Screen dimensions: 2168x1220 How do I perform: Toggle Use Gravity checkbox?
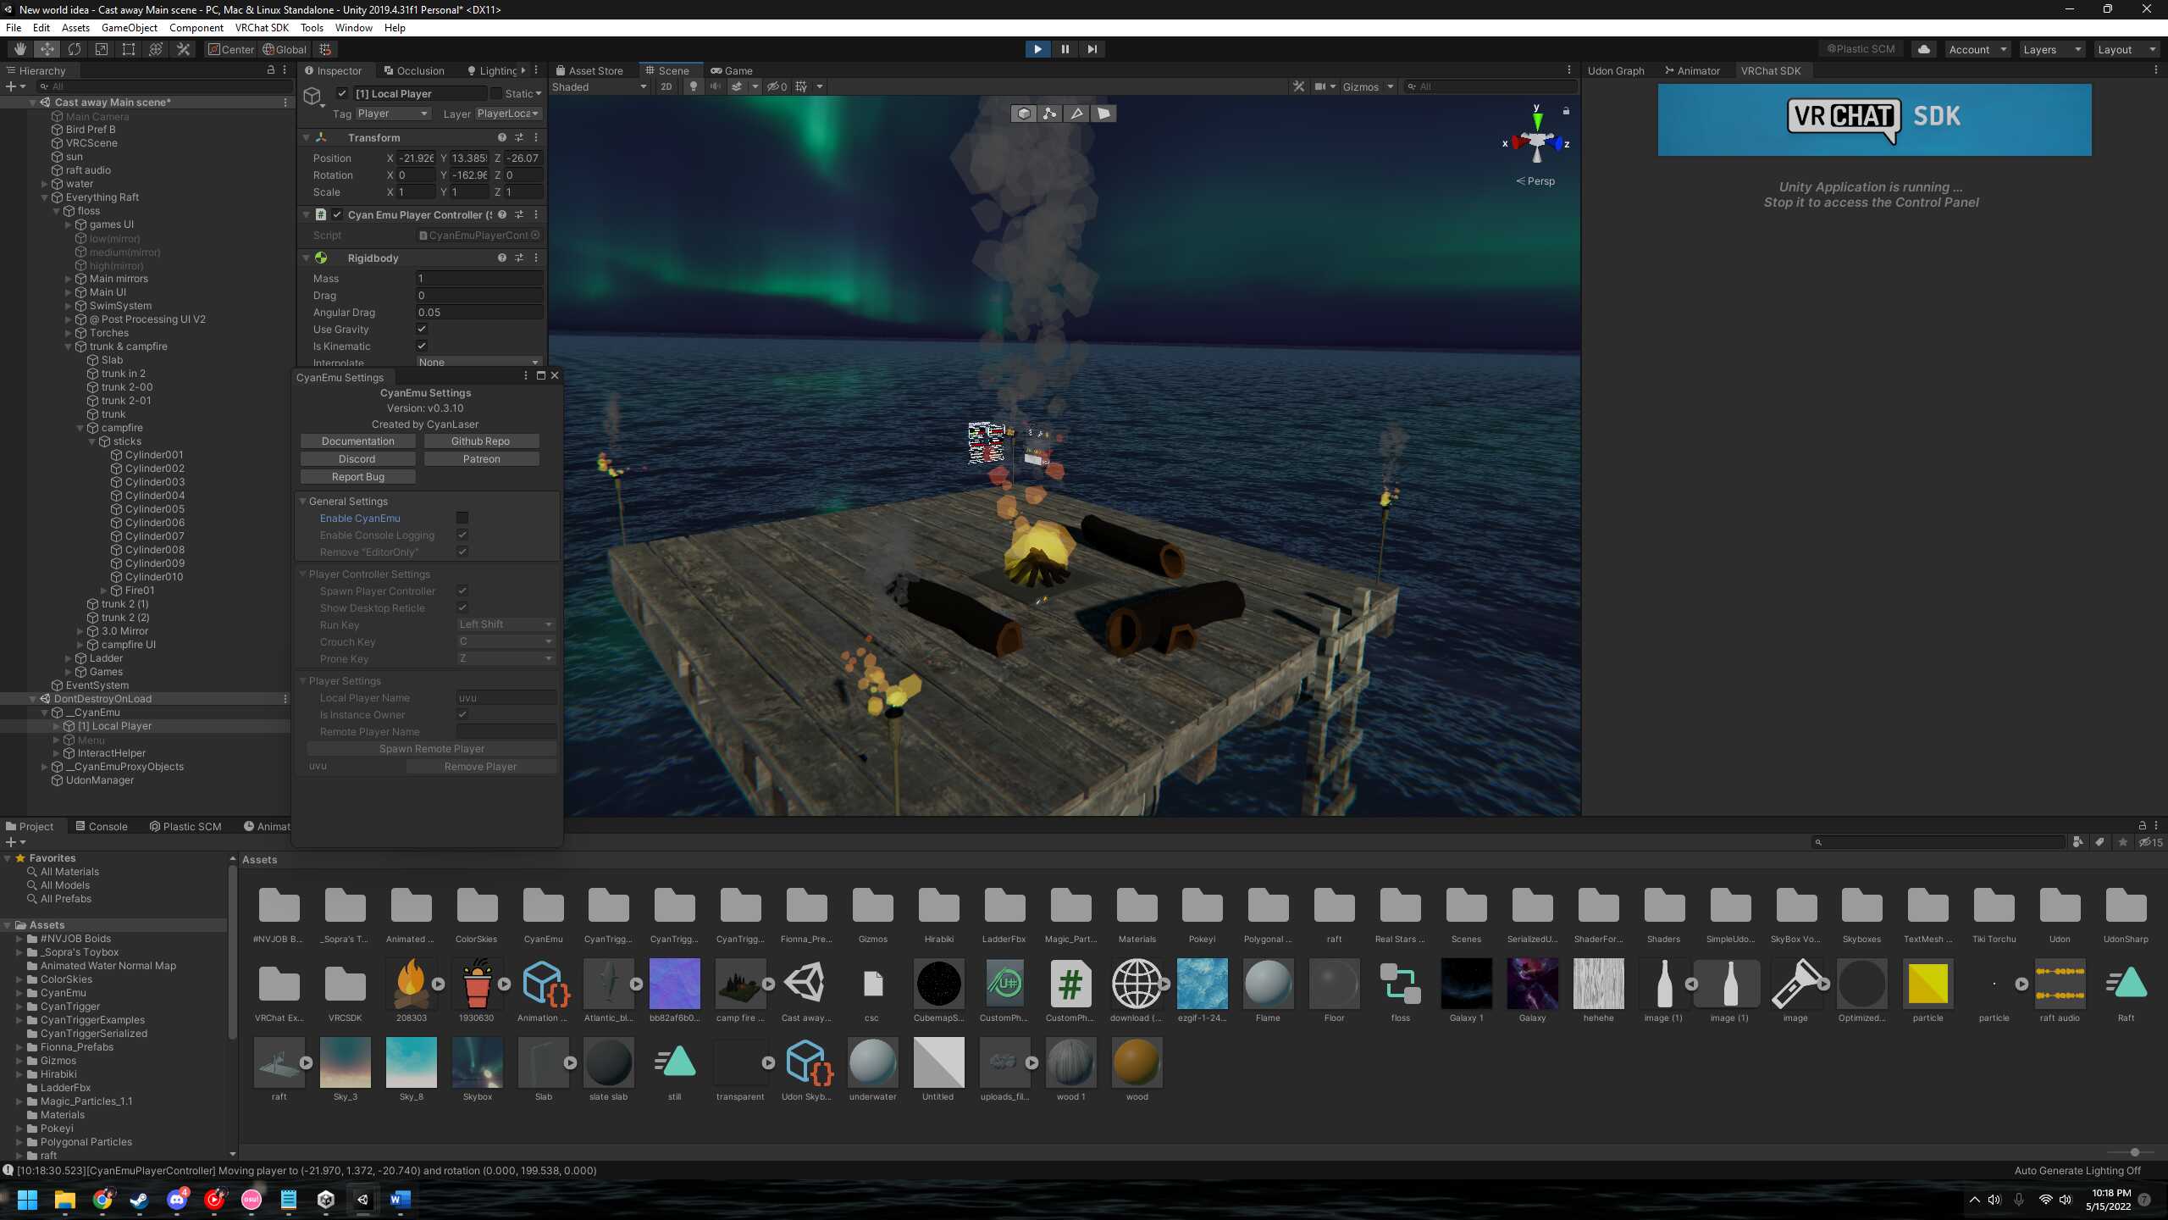(422, 329)
